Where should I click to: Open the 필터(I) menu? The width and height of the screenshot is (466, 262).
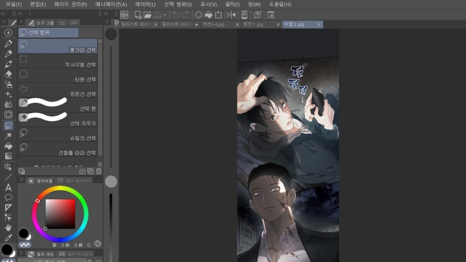232,4
